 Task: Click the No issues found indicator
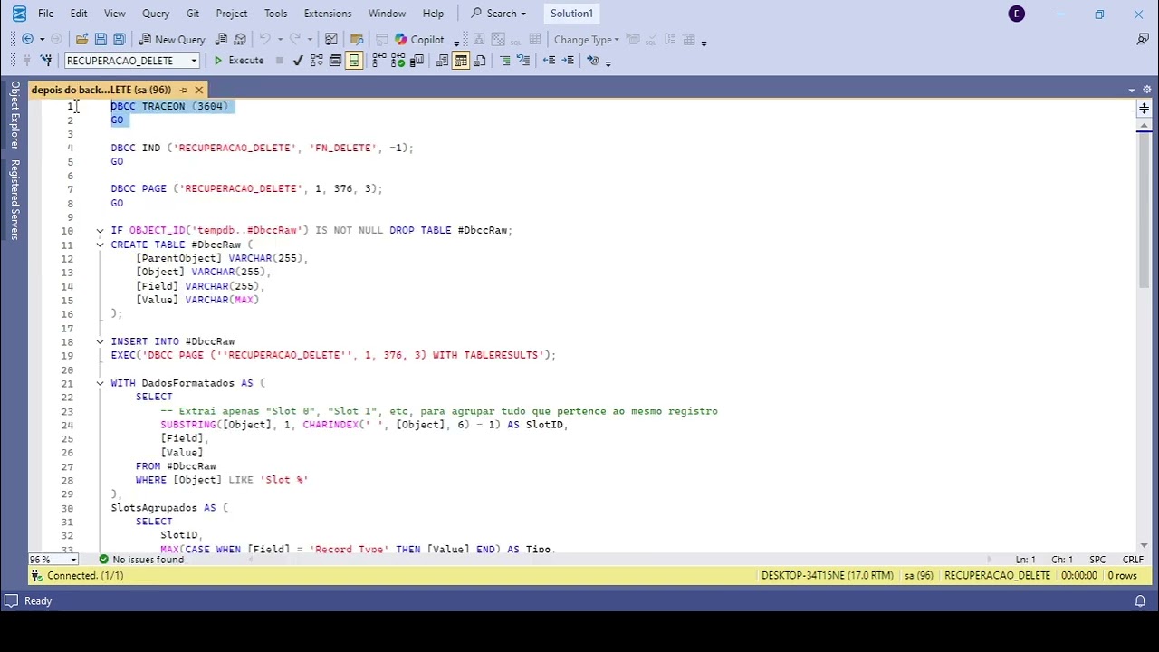(x=141, y=560)
